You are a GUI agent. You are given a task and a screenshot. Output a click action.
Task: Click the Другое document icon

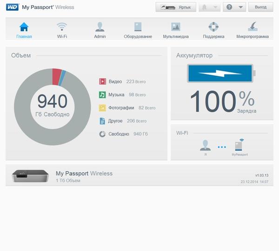(x=102, y=121)
